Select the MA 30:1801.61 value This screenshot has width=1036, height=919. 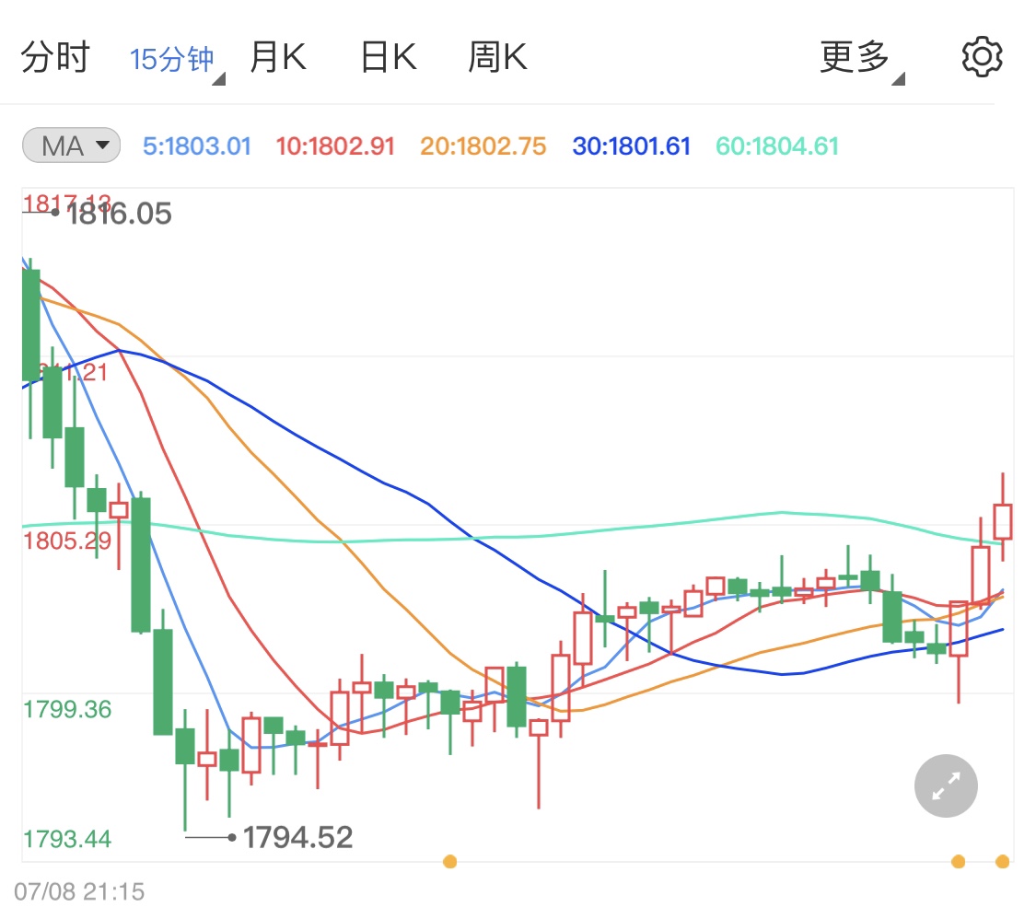coord(631,146)
